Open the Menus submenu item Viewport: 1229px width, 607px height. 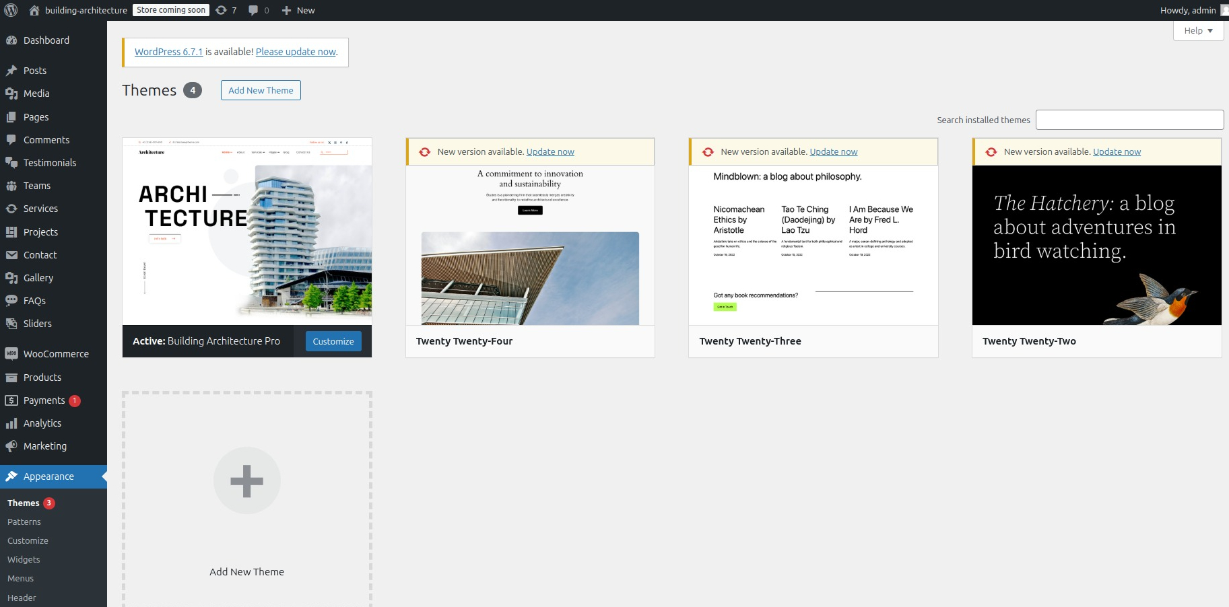[x=20, y=579]
